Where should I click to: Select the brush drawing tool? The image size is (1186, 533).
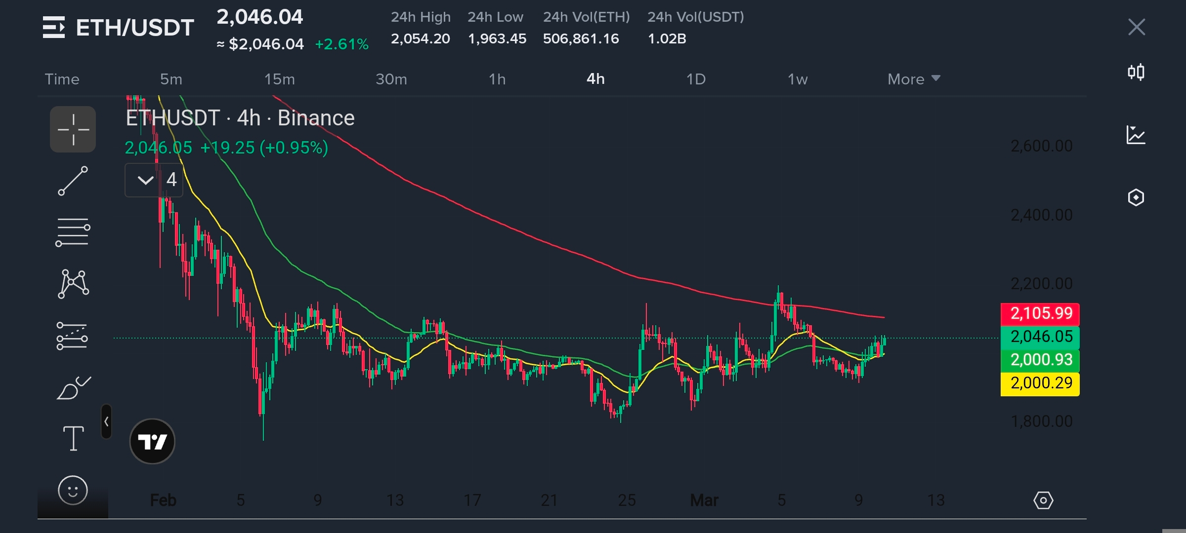(x=73, y=388)
